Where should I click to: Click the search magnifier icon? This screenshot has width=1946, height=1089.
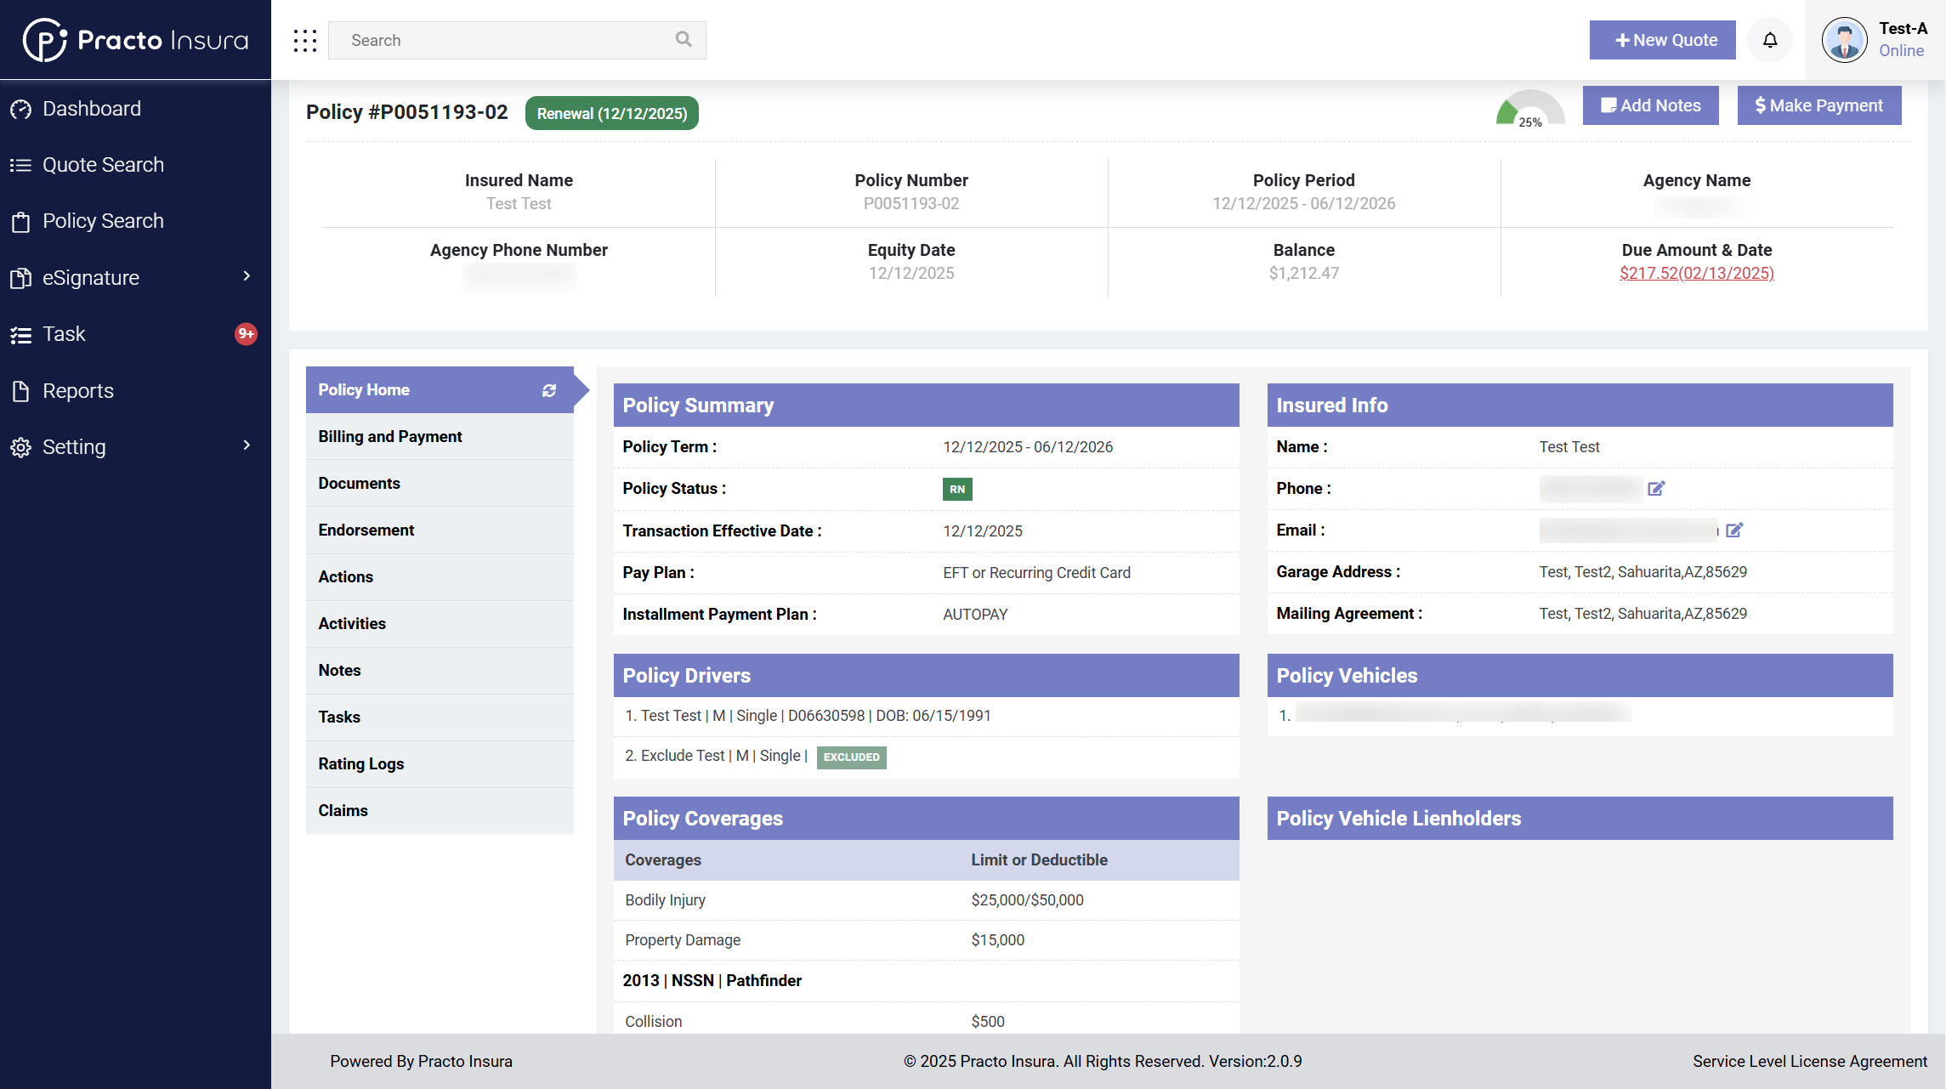pos(684,39)
